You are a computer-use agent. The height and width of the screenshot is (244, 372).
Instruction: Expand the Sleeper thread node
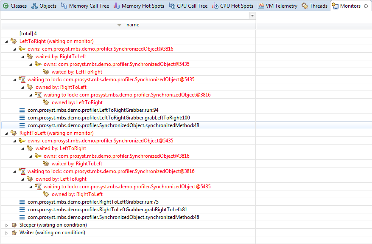coord(6,225)
